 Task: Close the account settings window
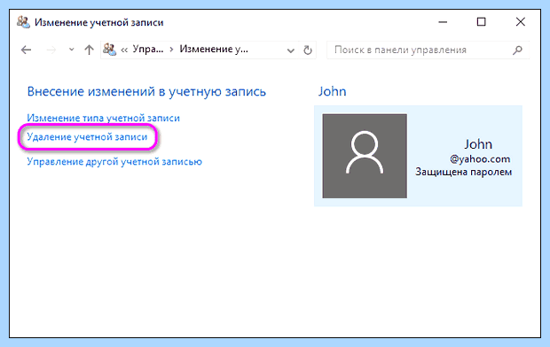tap(521, 22)
